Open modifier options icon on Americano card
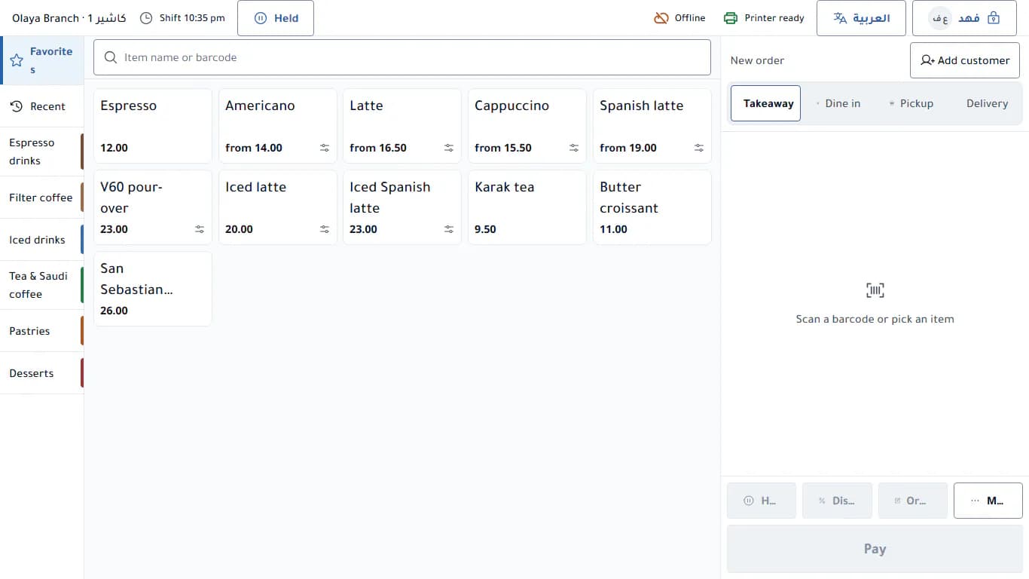The image size is (1029, 579). (x=325, y=148)
